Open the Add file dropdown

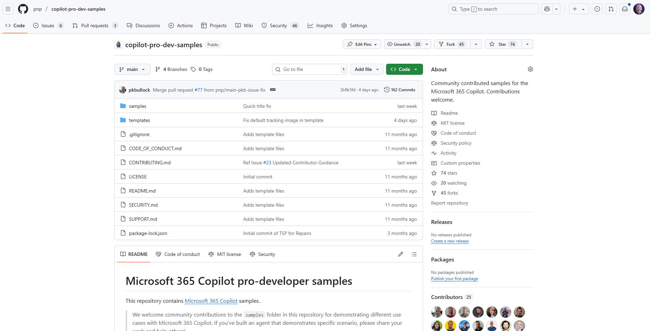(x=367, y=69)
